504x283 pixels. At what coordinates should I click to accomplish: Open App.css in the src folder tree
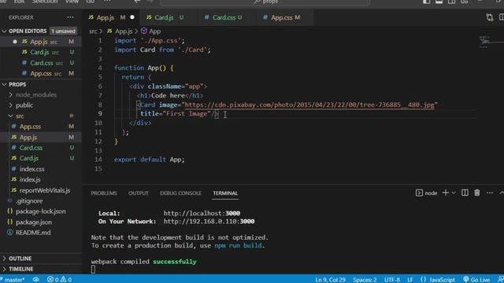(x=41, y=127)
